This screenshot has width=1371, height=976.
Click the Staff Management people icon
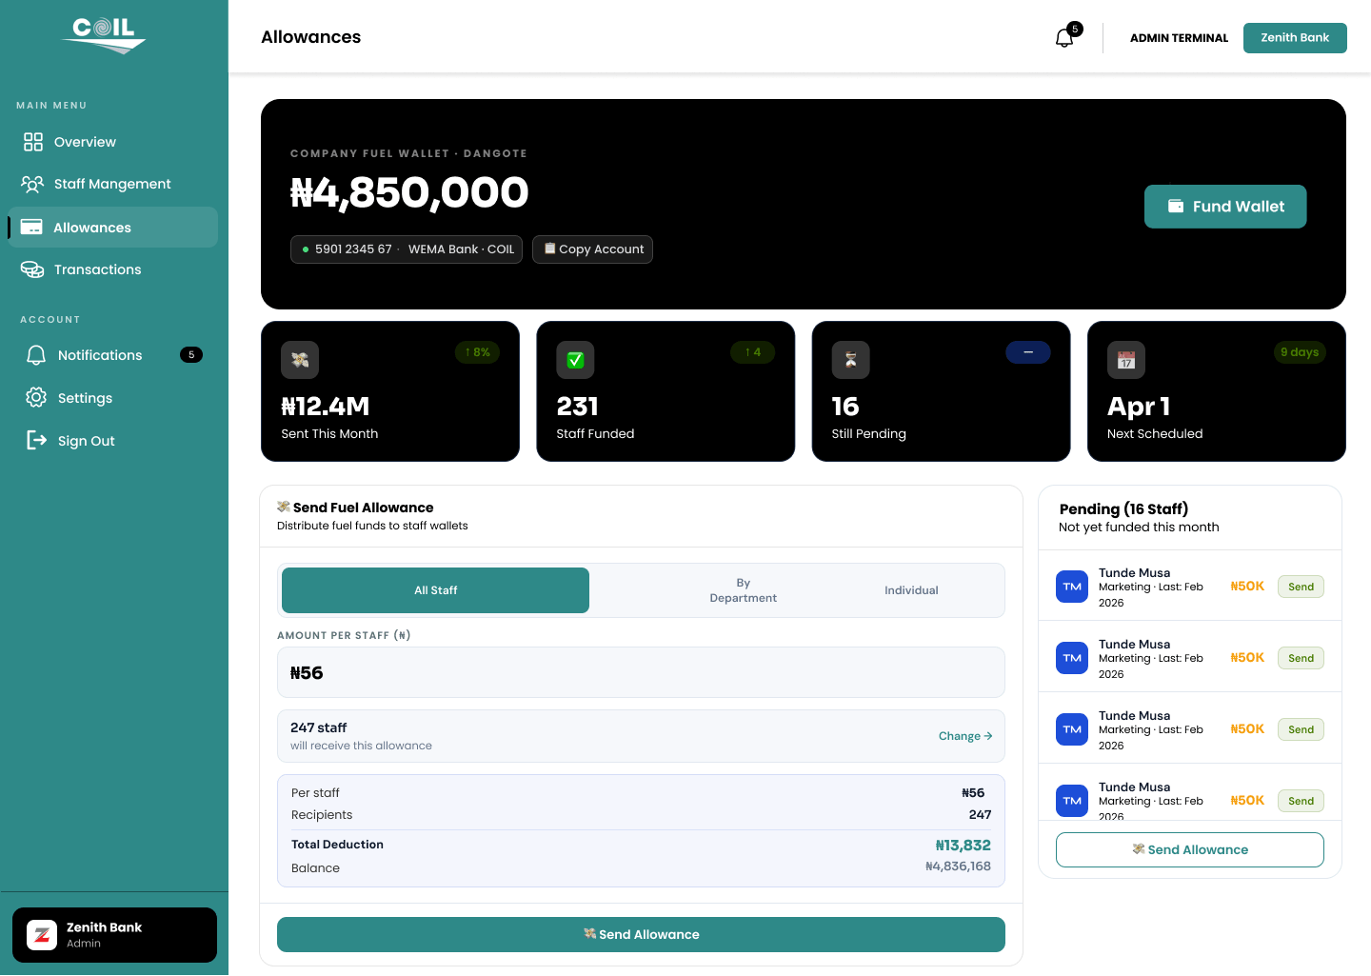[x=32, y=184]
